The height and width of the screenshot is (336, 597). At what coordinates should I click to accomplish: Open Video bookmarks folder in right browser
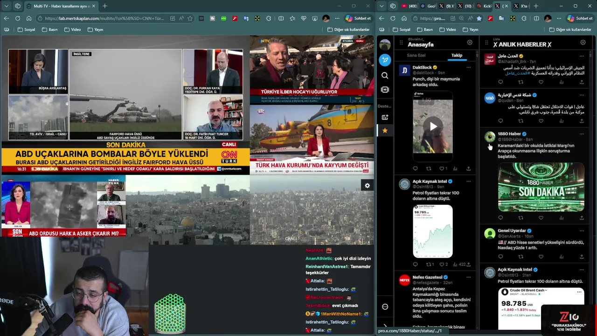coord(447,29)
